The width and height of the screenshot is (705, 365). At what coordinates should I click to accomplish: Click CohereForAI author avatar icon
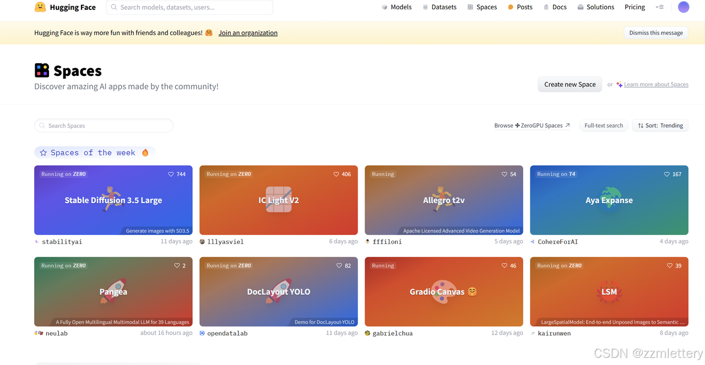tap(533, 242)
